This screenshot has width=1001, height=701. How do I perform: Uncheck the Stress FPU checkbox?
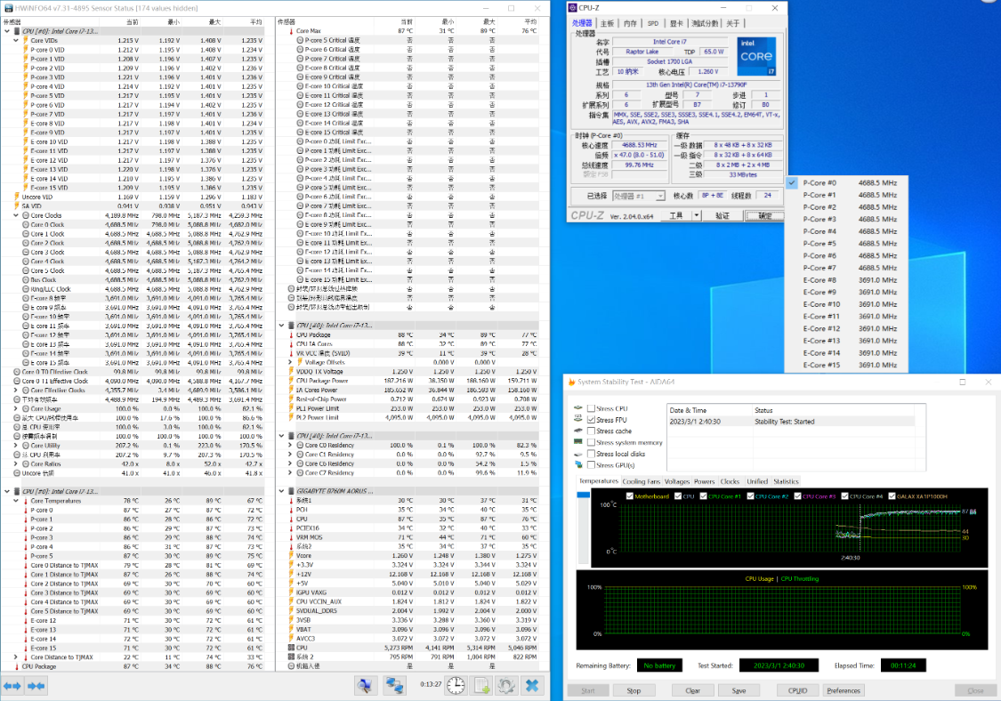[591, 420]
